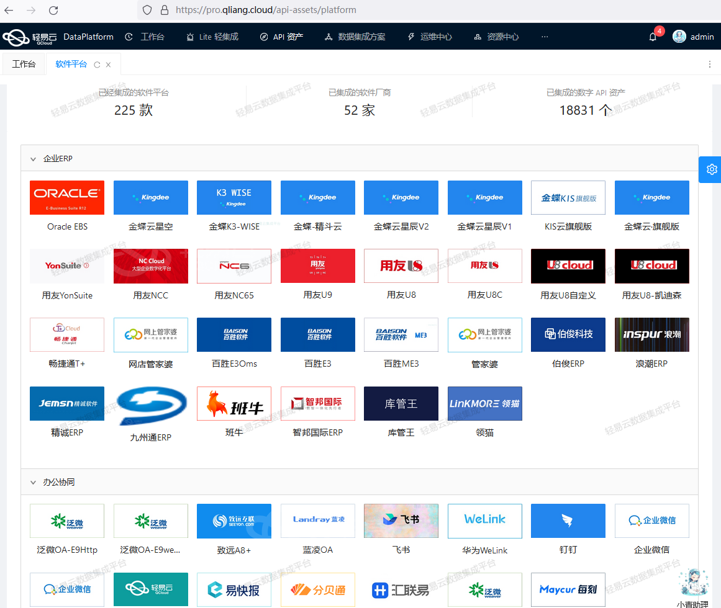Open the Maycur 每刻 tile
The height and width of the screenshot is (608, 721).
(568, 589)
